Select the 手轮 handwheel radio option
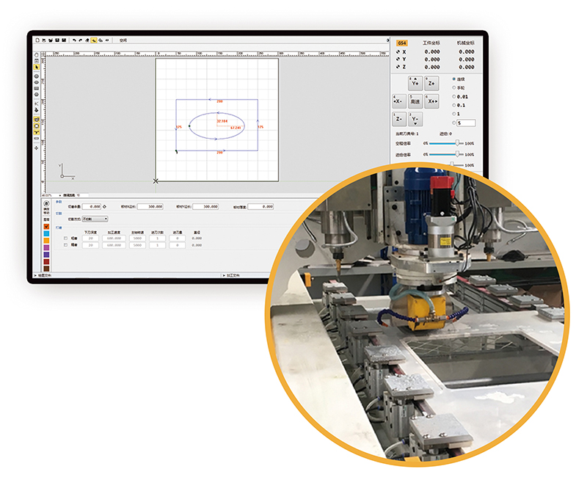The width and height of the screenshot is (587, 491). pyautogui.click(x=453, y=87)
